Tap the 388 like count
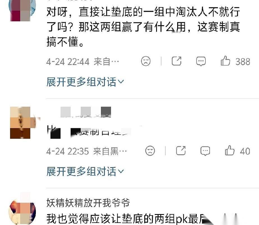 (x=243, y=62)
